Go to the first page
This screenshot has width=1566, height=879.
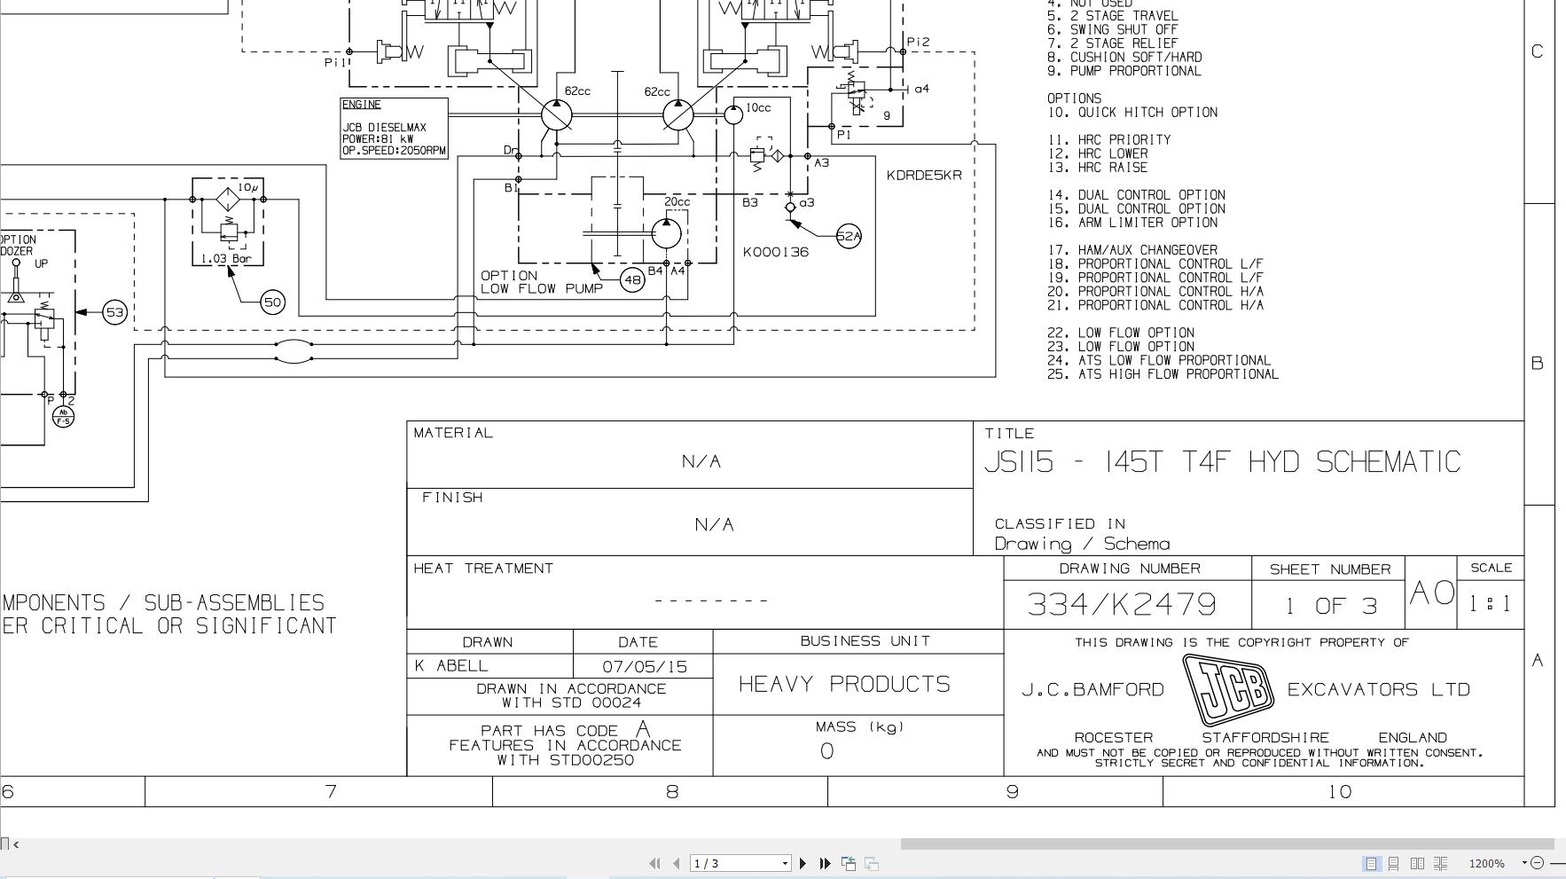point(656,862)
